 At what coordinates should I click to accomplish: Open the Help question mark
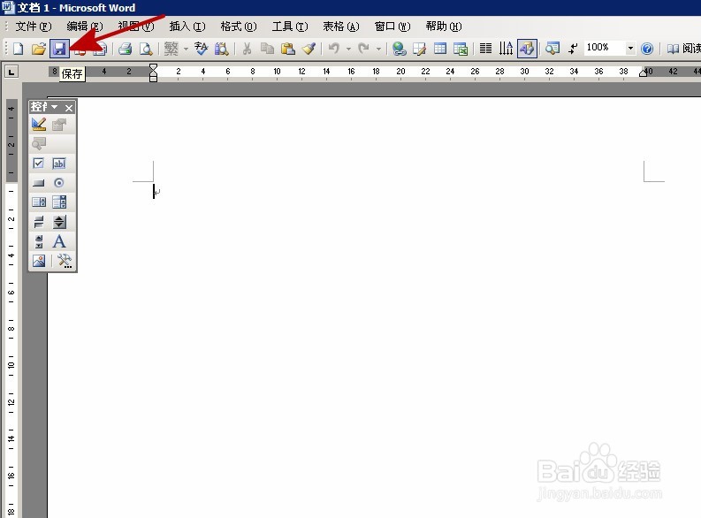tap(647, 49)
